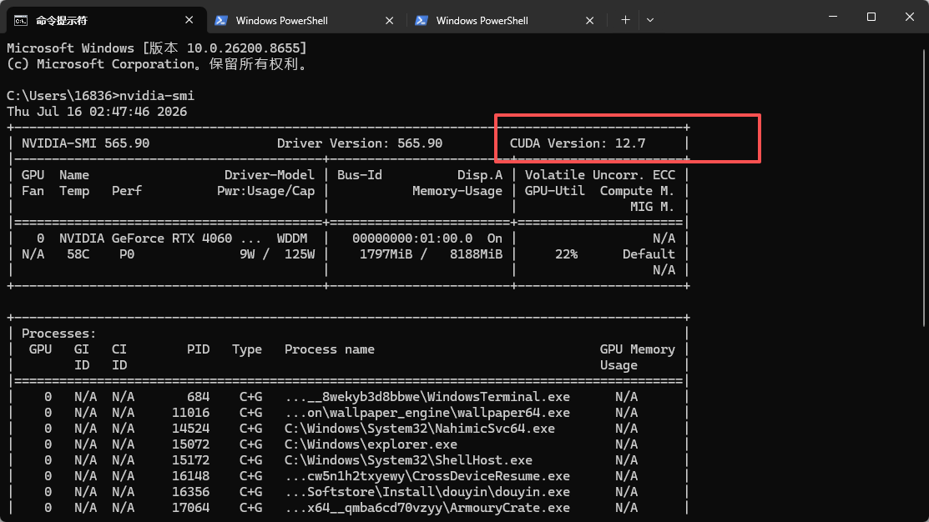Click the PowerShell icon in the second tab
The width and height of the screenshot is (929, 522).
coord(221,20)
